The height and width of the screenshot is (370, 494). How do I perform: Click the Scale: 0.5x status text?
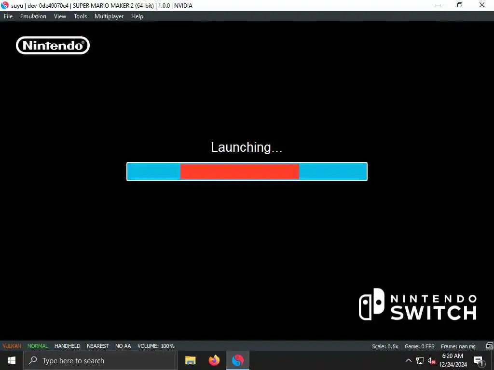point(385,346)
